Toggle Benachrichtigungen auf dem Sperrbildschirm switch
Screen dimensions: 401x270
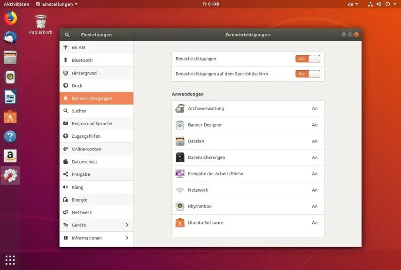pos(308,74)
